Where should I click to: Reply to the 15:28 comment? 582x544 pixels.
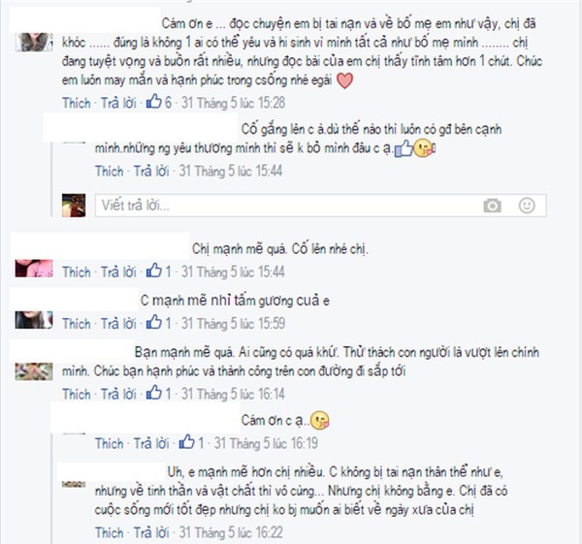[118, 103]
